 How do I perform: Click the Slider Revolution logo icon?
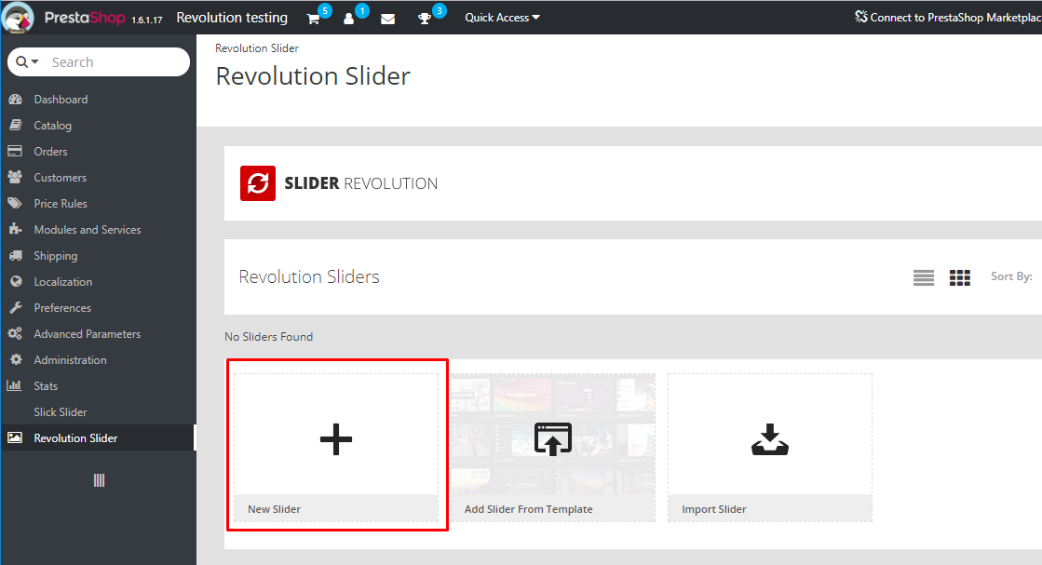(257, 182)
